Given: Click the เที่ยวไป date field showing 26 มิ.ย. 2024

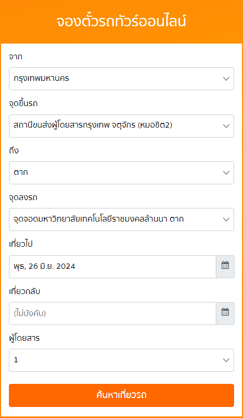Looking at the screenshot, I should pos(113,267).
